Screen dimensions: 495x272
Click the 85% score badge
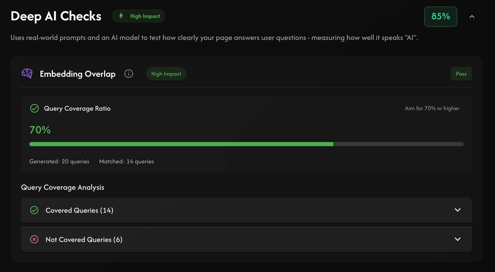(x=441, y=16)
